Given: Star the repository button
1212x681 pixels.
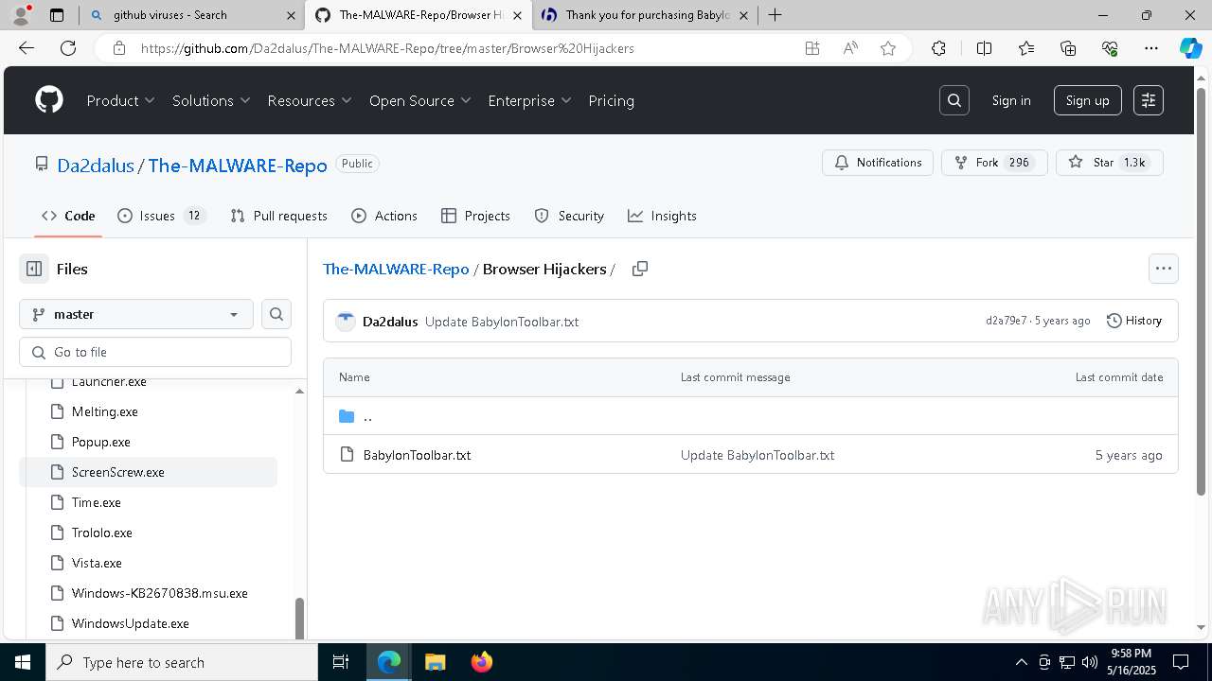Looking at the screenshot, I should point(1110,163).
